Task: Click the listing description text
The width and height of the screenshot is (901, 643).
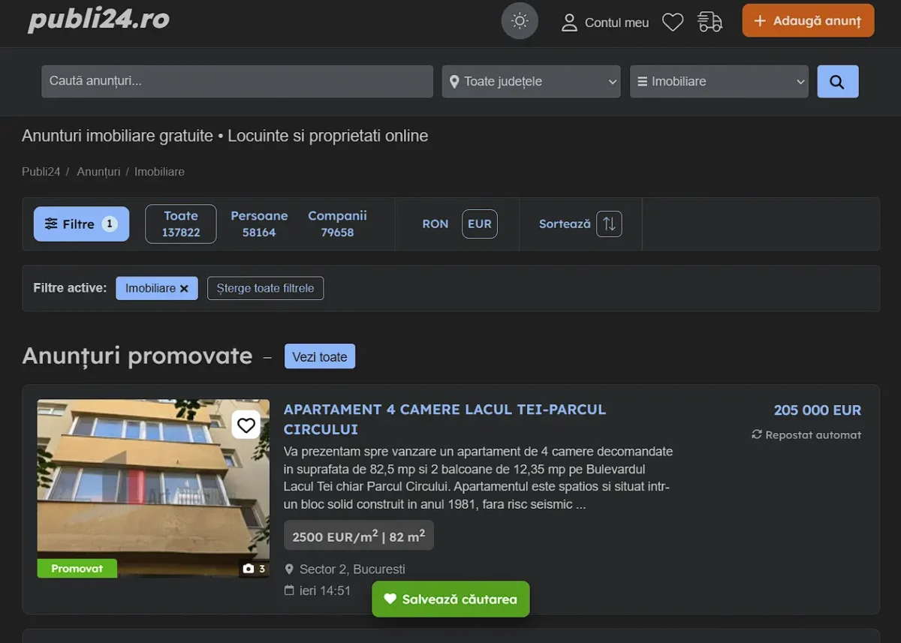Action: 478,478
